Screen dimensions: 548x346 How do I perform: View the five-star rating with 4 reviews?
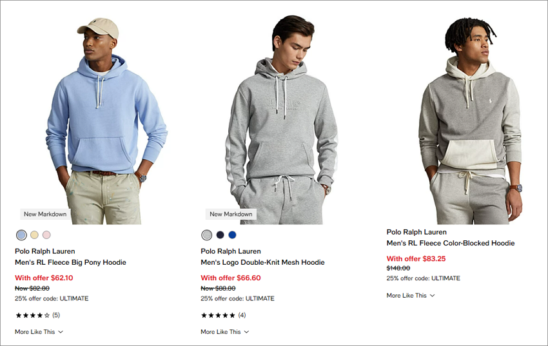223,315
